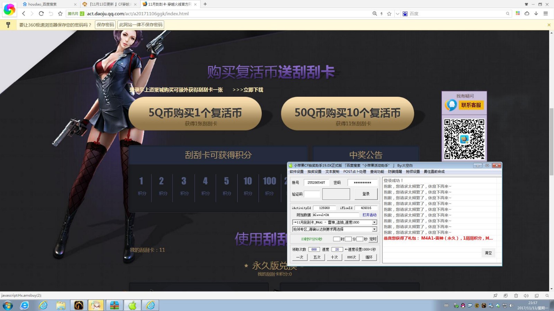
Task: Click the 登录 button in helper window
Action: click(x=366, y=194)
